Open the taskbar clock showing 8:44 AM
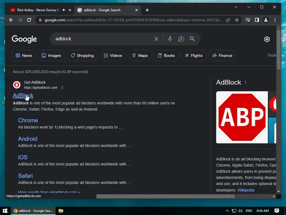286x215 pixels. 263,211
